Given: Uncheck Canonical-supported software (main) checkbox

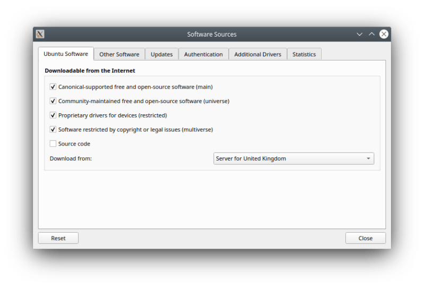Looking at the screenshot, I should pos(53,87).
